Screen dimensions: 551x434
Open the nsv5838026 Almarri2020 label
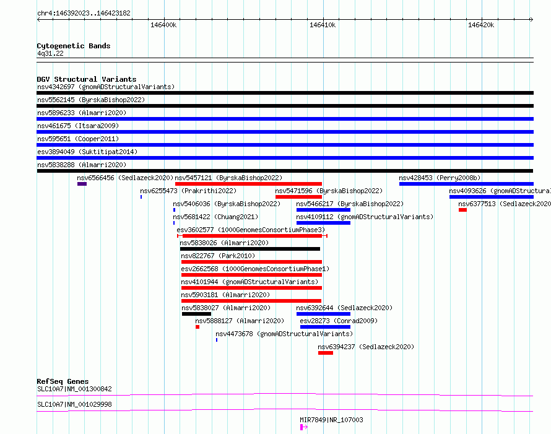point(224,243)
